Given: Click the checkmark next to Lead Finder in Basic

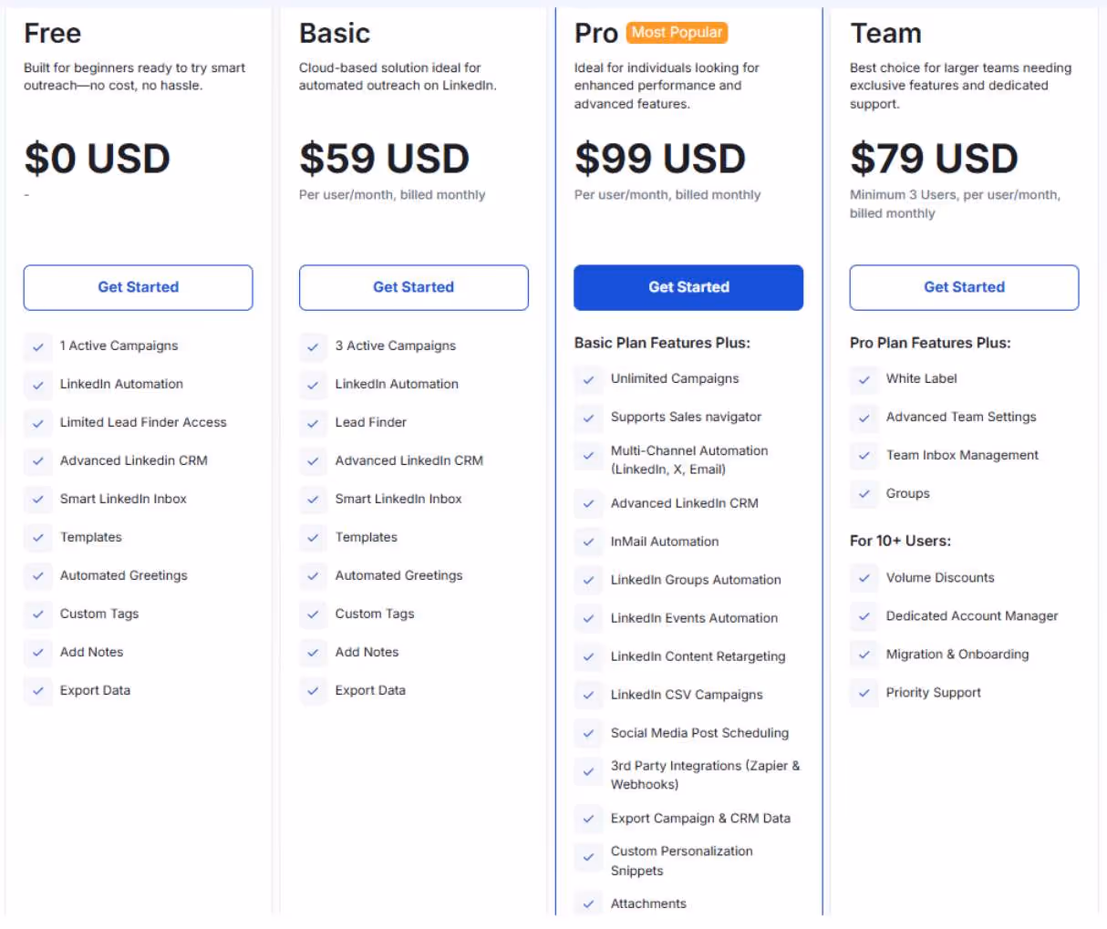Looking at the screenshot, I should (x=313, y=423).
